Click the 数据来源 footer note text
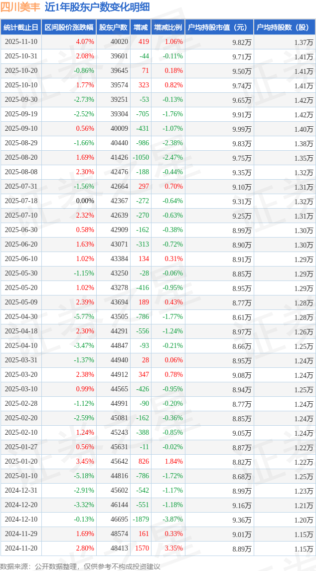The width and height of the screenshot is (316, 571). [80, 566]
